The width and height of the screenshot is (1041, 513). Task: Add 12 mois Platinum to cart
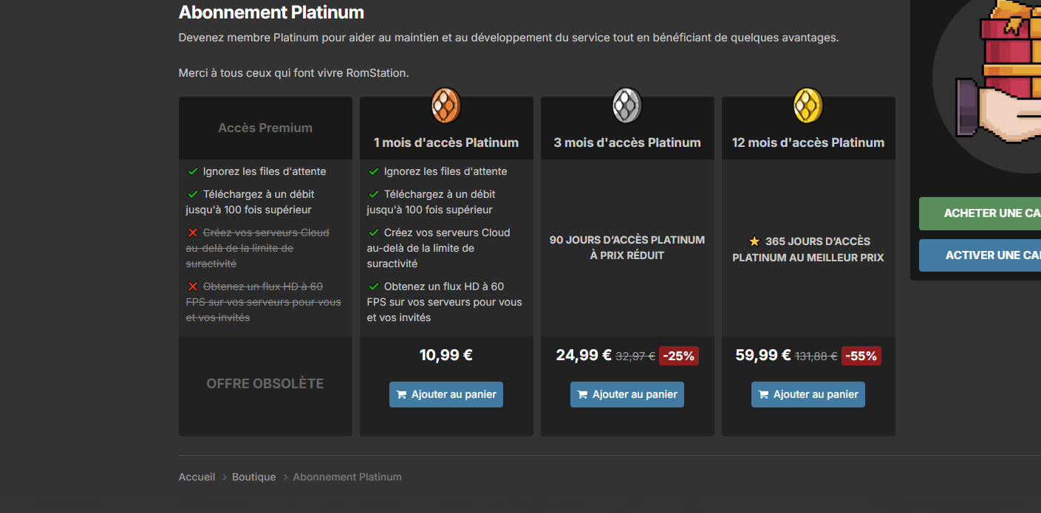tap(808, 394)
